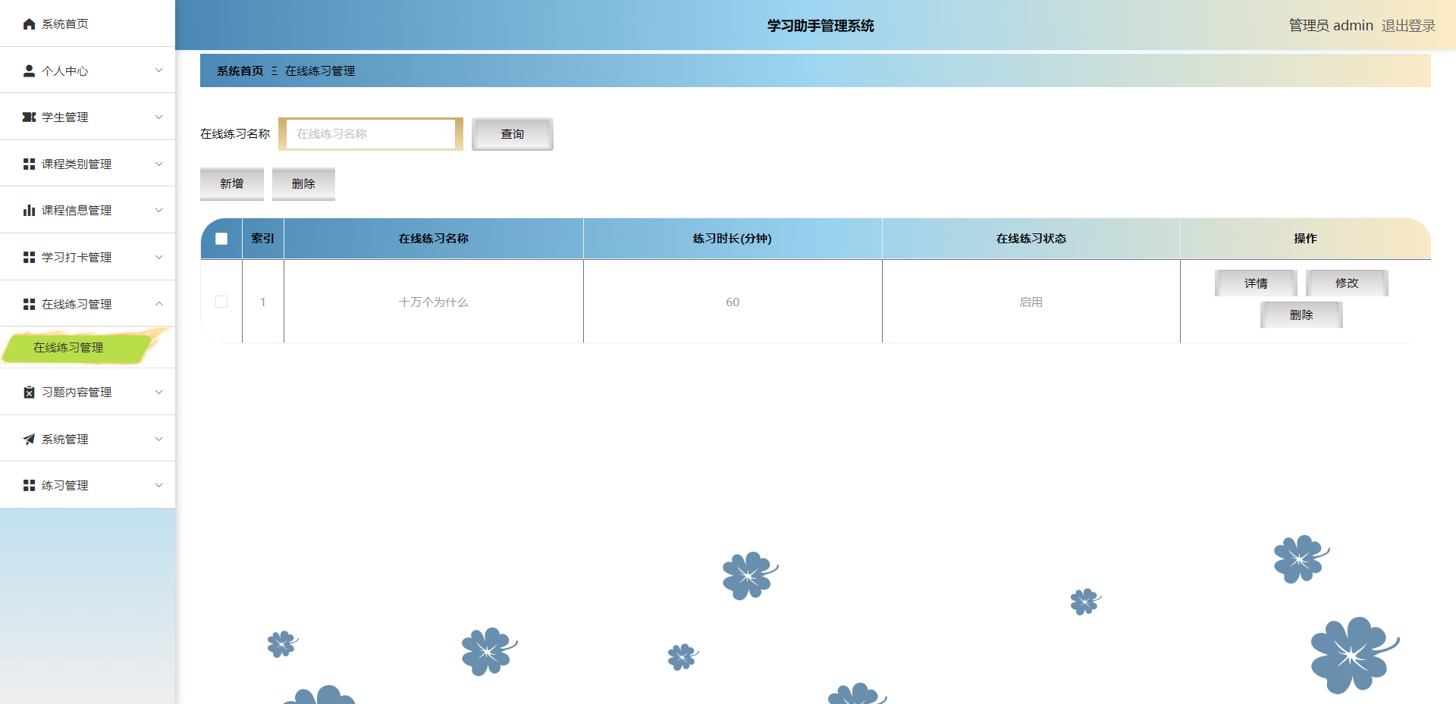Click the 学生管理 sidebar icon
Image resolution: width=1456 pixels, height=704 pixels.
[29, 117]
